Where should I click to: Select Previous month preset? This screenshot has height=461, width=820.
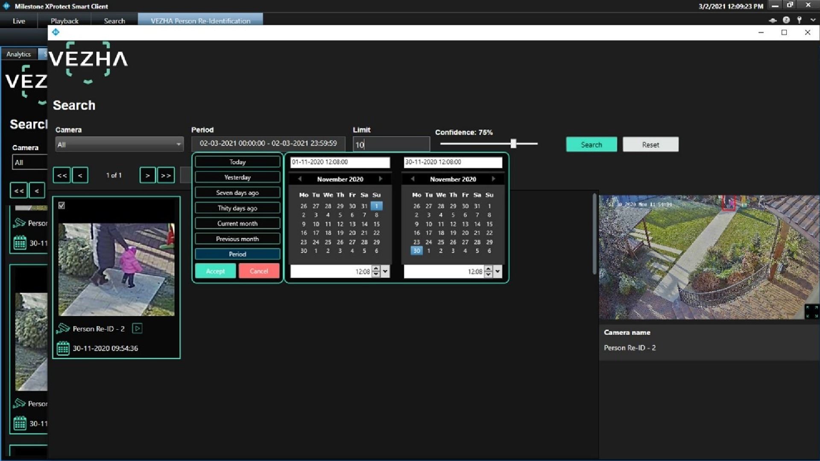pyautogui.click(x=237, y=239)
